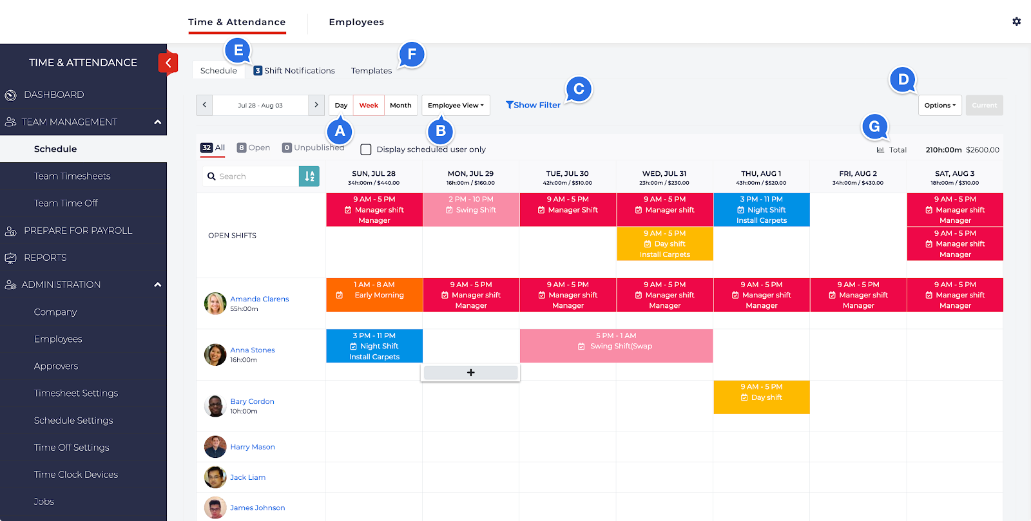
Task: Select the orange Early Morning shift block
Action: click(374, 295)
